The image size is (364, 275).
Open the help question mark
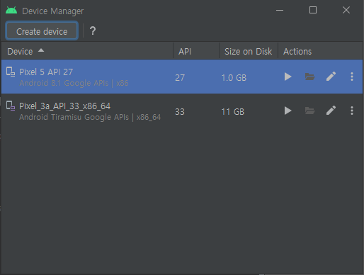[93, 31]
